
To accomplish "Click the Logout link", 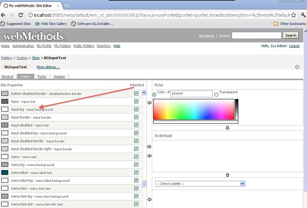I will coord(294,46).
